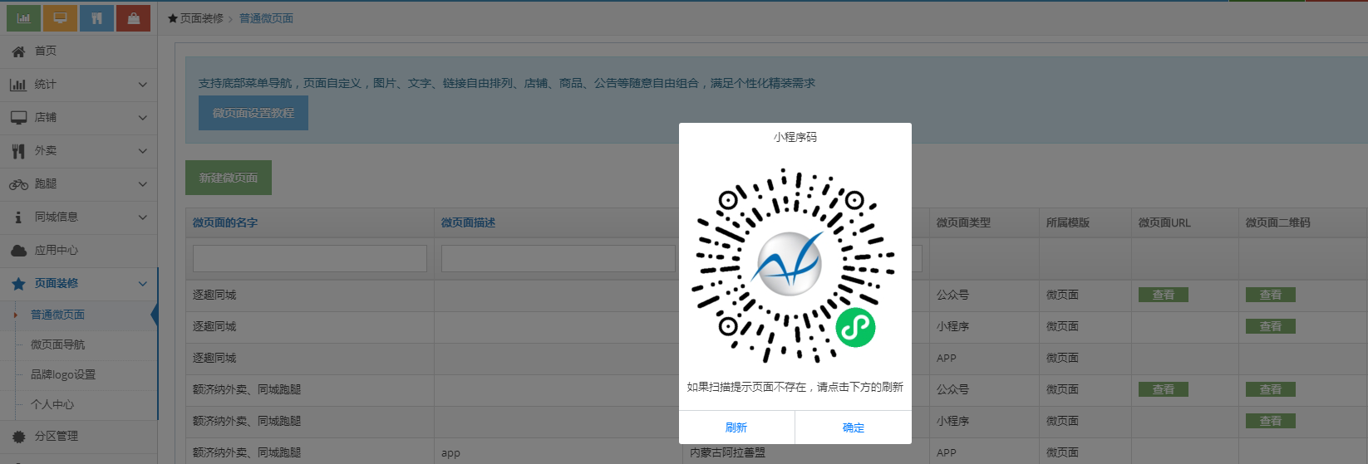Click 微页面二维码 column header

click(1277, 222)
